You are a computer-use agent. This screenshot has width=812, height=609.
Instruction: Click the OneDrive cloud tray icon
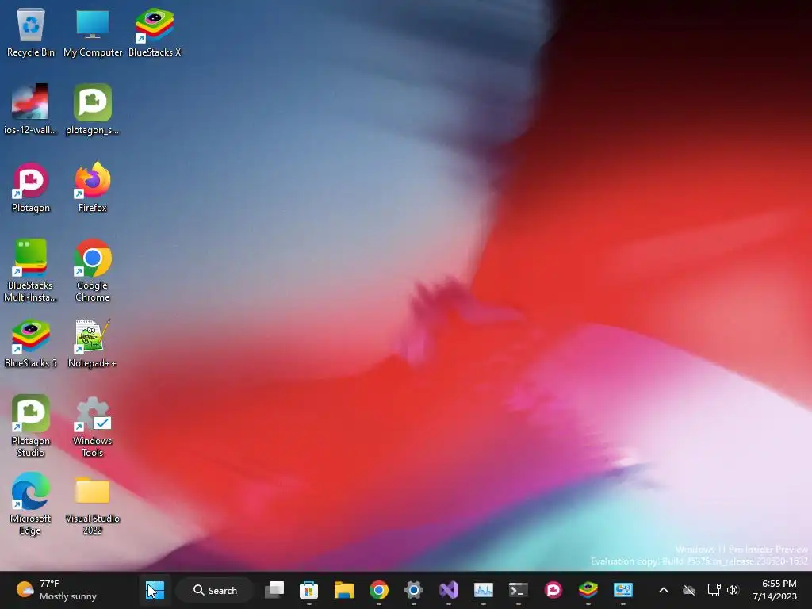(x=689, y=590)
